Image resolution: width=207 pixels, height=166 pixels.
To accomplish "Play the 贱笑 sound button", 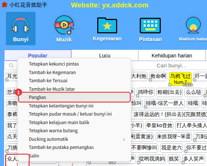I will (174, 159).
